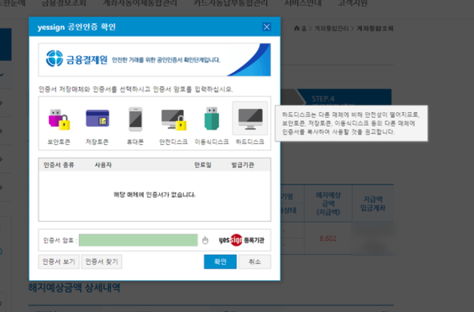Click the 금융결제원 globe logo
This screenshot has height=312, width=474.
pyautogui.click(x=55, y=58)
